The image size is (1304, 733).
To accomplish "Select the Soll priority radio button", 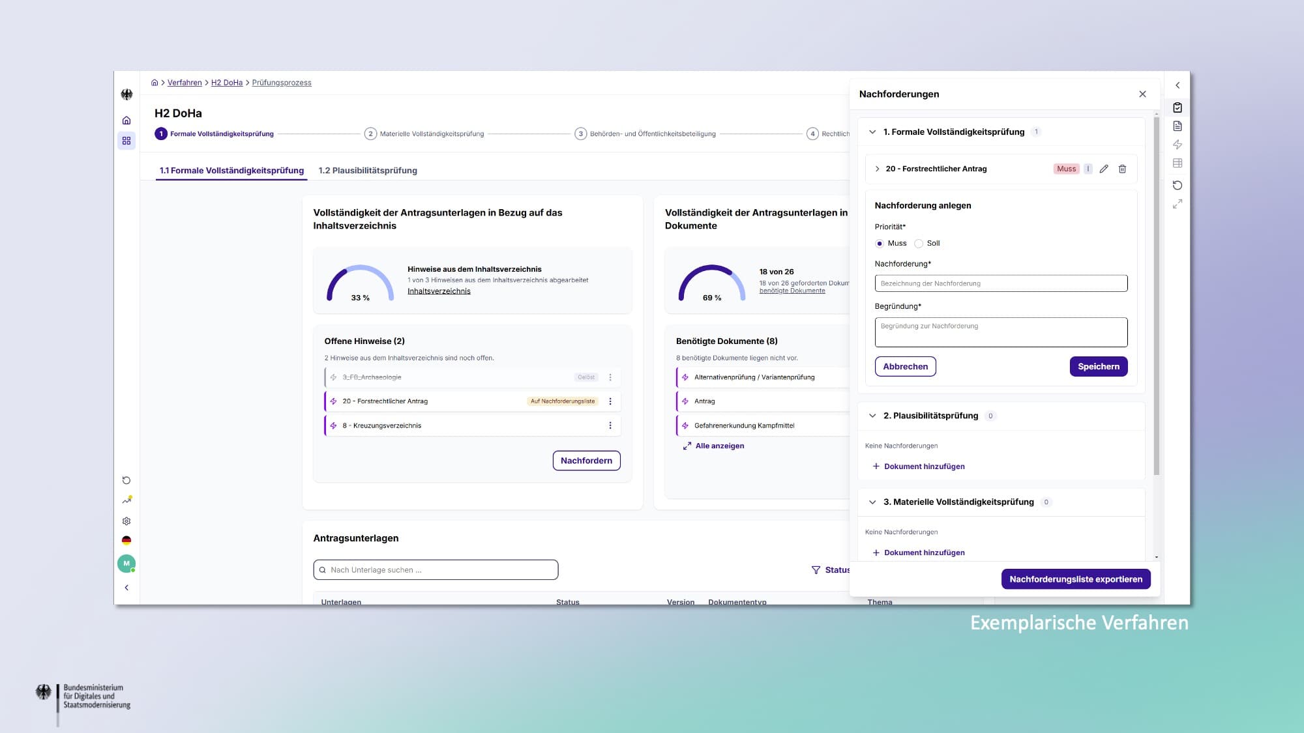I will tap(919, 244).
